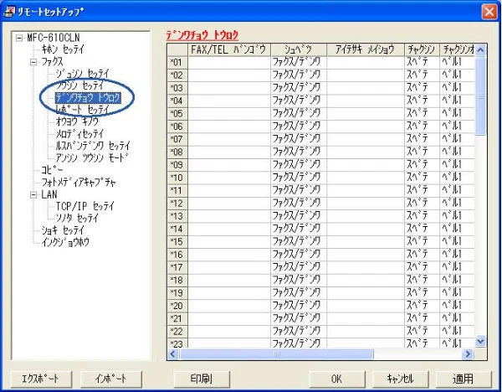
Task: Select ソウシン セッテイ tree item
Action: [80, 85]
